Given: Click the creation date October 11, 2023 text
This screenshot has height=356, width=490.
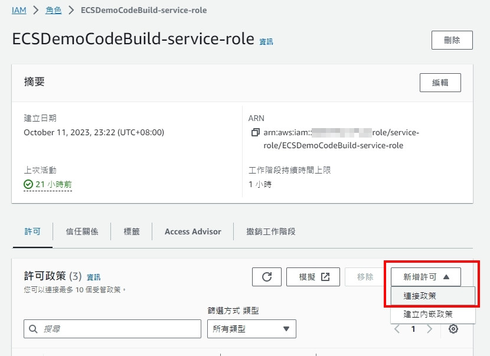Looking at the screenshot, I should coord(94,132).
